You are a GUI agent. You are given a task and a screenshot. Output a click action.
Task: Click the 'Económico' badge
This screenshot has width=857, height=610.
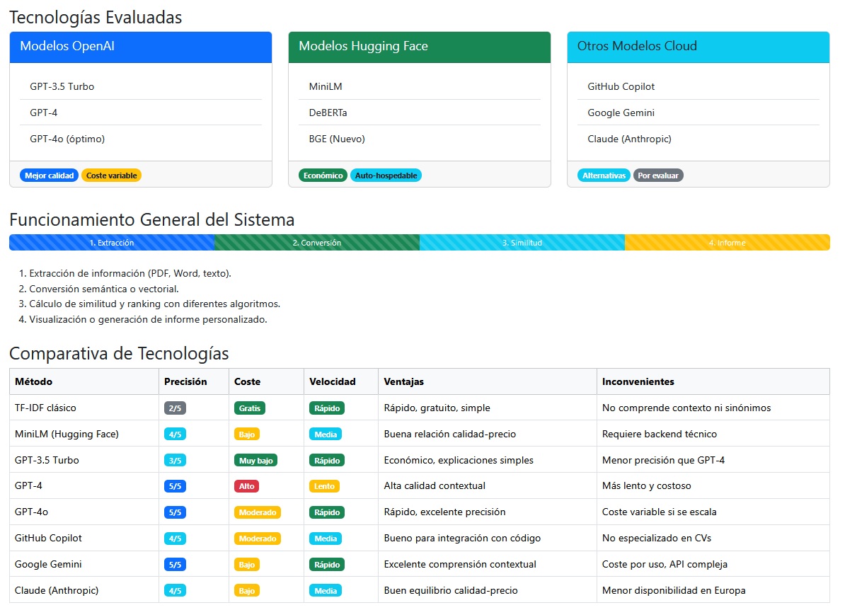(x=323, y=175)
